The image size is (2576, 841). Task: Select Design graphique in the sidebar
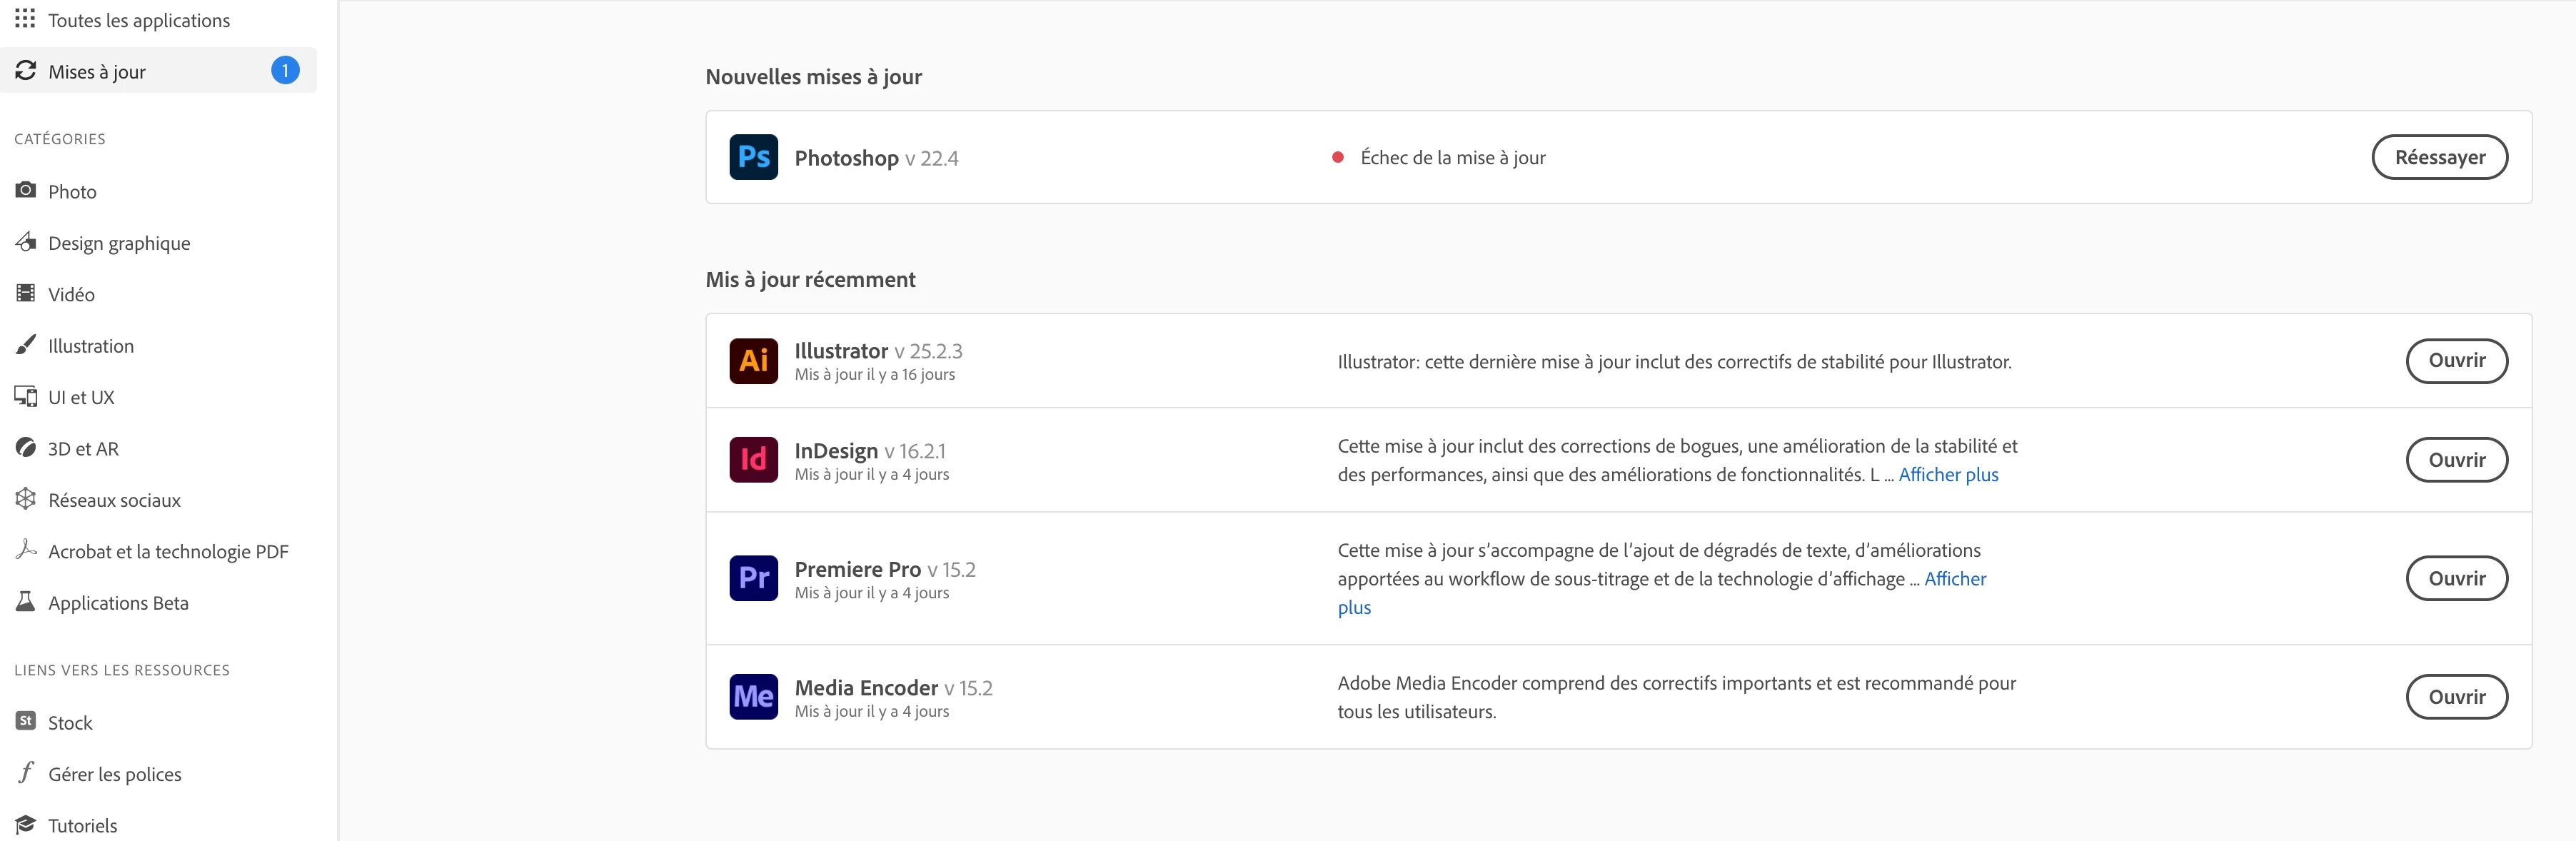click(x=118, y=243)
